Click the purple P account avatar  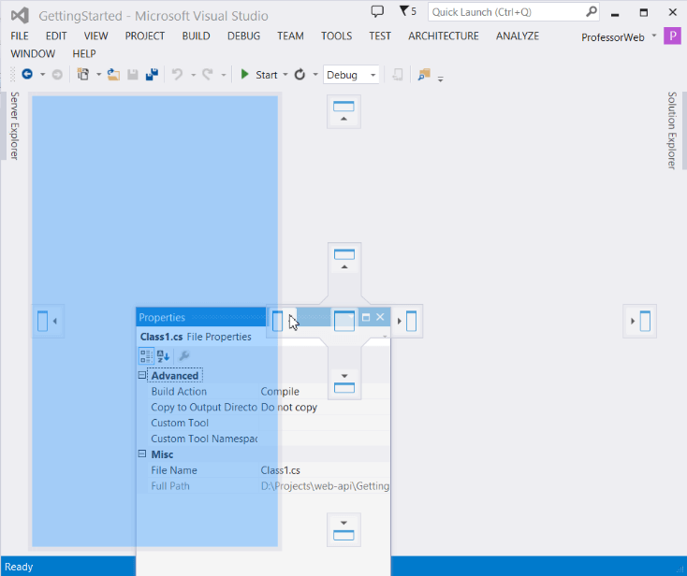(x=672, y=36)
